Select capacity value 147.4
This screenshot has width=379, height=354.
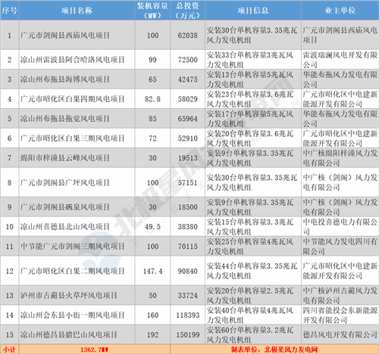[x=152, y=271]
